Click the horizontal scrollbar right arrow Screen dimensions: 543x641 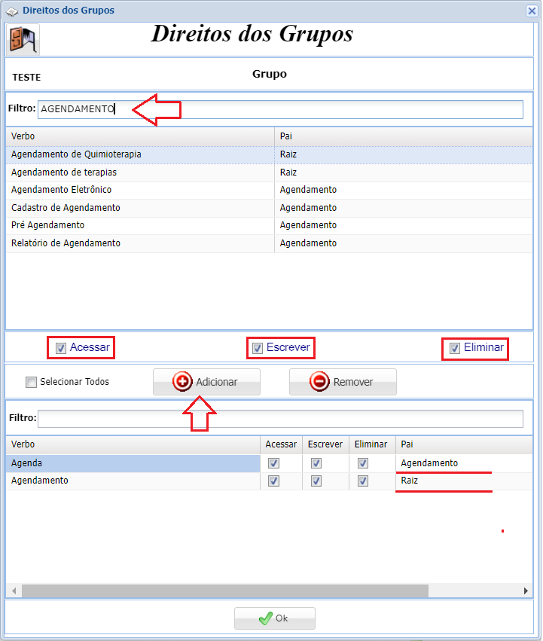click(526, 591)
